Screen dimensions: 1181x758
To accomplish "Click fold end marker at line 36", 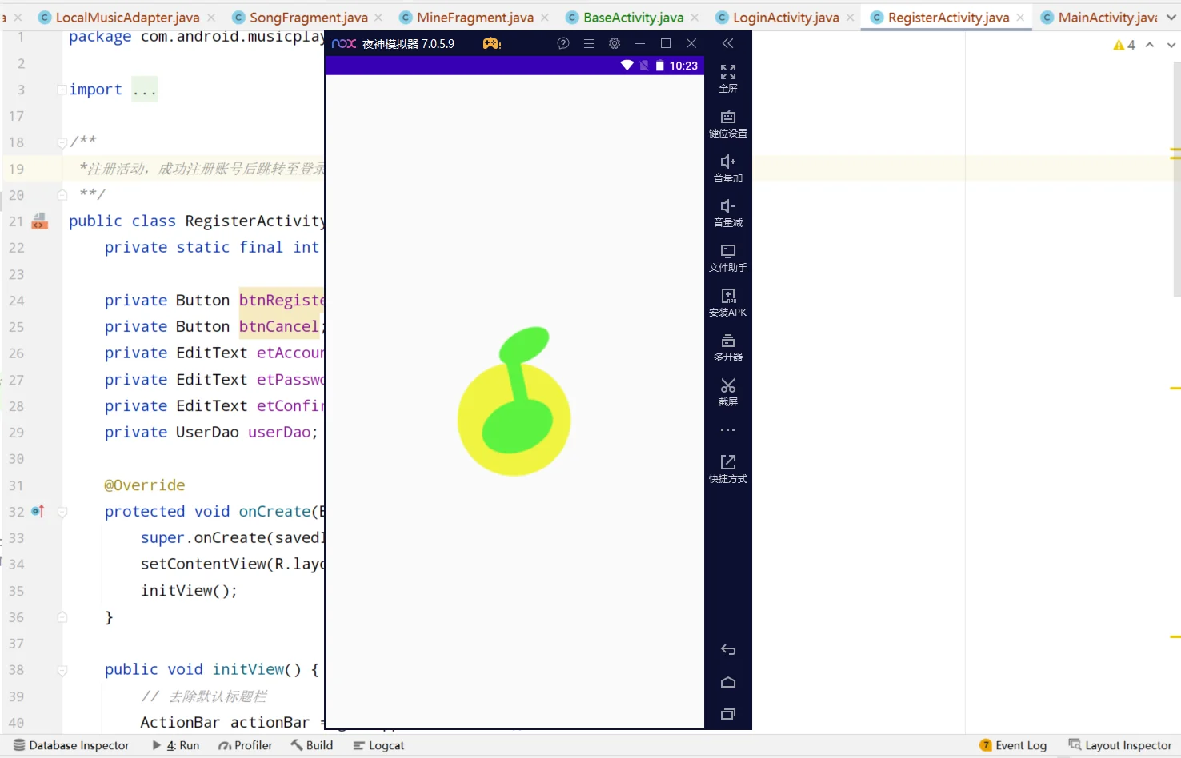I will [x=62, y=617].
